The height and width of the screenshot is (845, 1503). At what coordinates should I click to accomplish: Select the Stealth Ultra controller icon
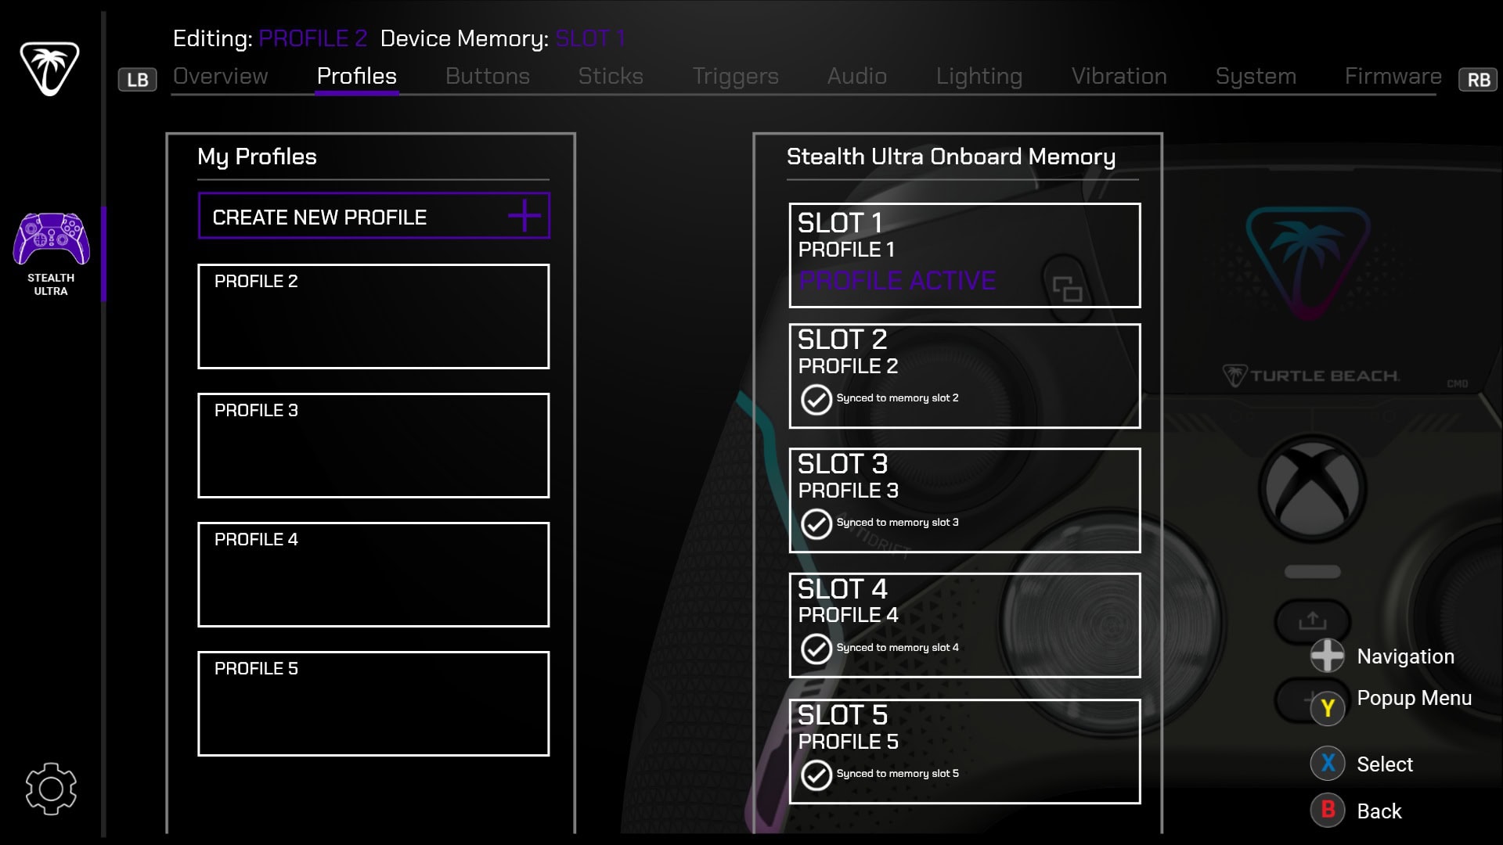click(51, 240)
